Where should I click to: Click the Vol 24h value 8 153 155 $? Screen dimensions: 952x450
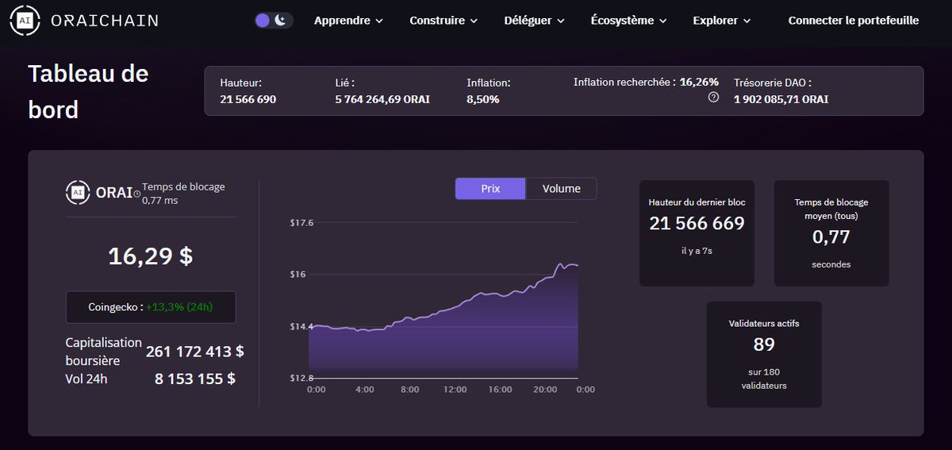click(195, 379)
